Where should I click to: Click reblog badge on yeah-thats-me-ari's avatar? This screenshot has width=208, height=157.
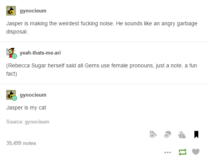(14, 56)
